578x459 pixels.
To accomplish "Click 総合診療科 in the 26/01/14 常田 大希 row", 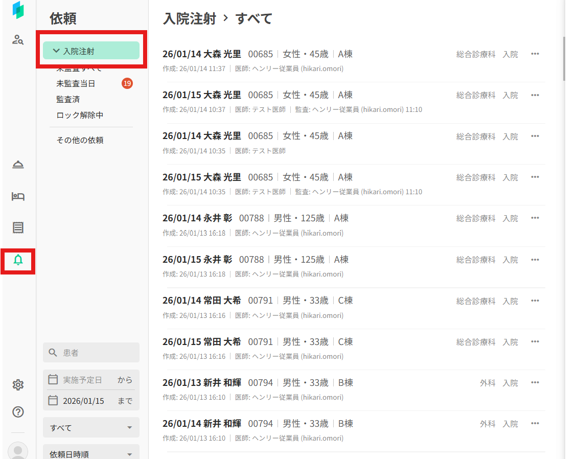I will pyautogui.click(x=475, y=301).
